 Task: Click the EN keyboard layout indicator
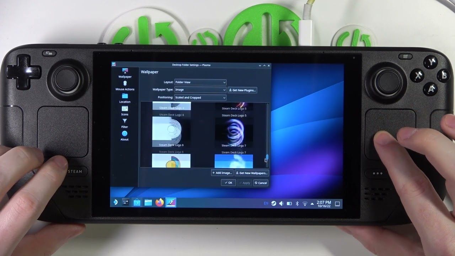266,203
